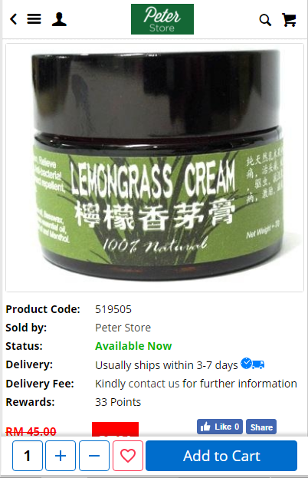Open the Lemongrass Cream product image
This screenshot has width=308, height=478.
pos(155,168)
